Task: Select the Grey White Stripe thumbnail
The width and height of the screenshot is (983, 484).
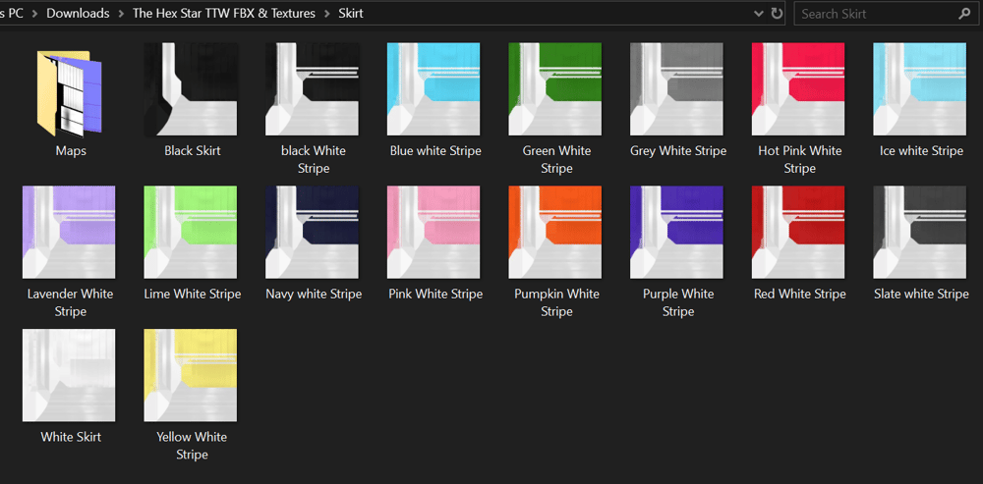Action: point(677,89)
